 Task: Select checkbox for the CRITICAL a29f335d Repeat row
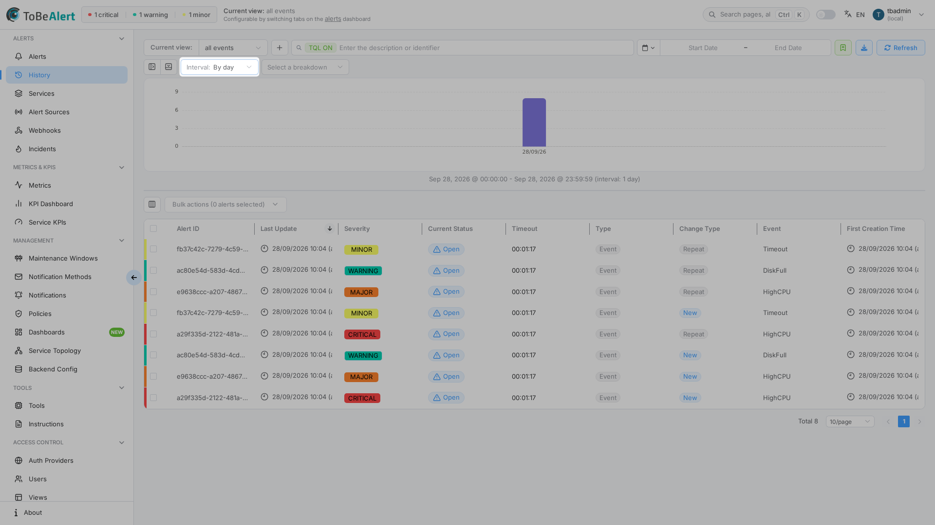(x=153, y=334)
